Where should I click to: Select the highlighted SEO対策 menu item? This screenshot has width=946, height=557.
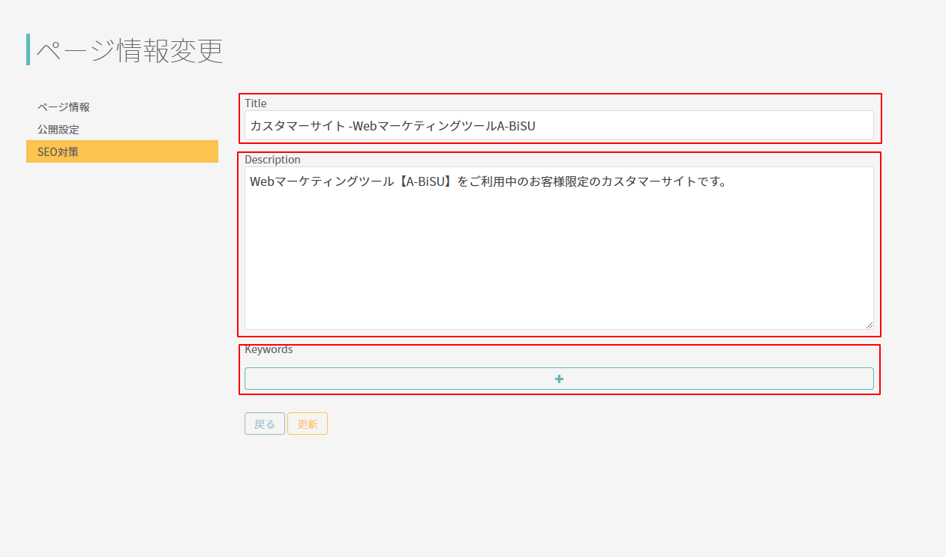122,151
